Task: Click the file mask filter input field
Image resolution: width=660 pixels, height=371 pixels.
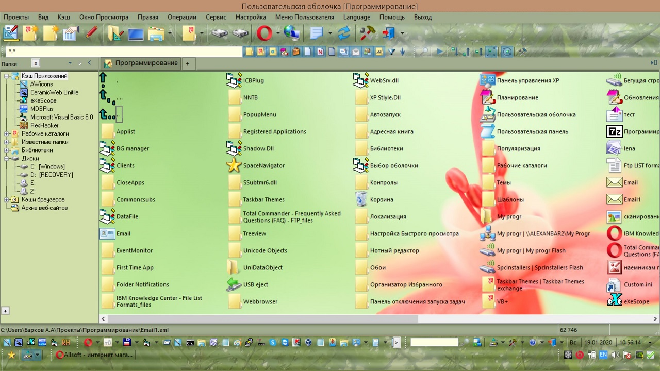Action: coord(124,52)
